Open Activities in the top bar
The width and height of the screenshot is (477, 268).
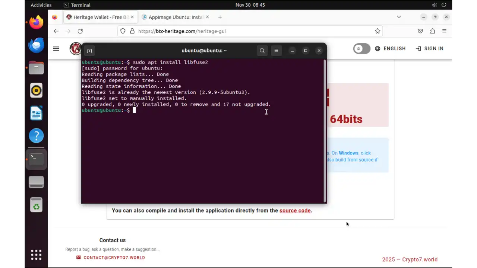tap(41, 5)
